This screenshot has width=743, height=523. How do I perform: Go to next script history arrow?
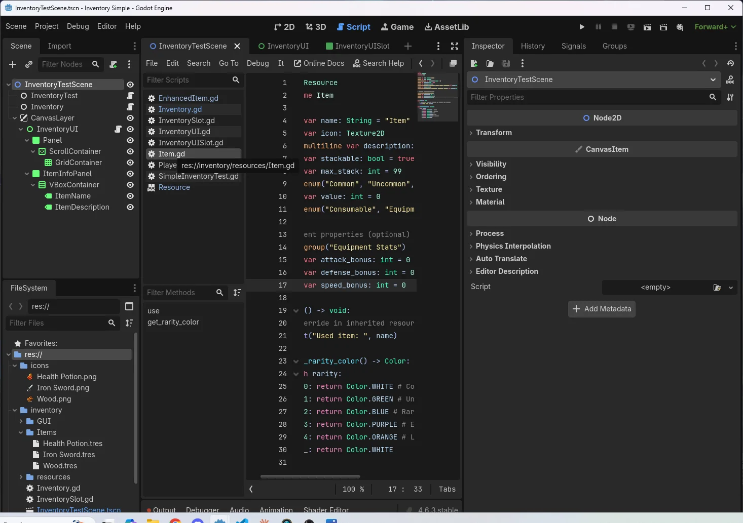point(432,63)
